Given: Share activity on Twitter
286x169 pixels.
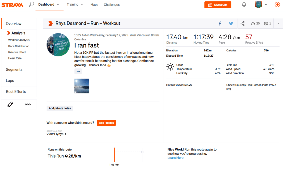Looking at the screenshot, I should click(x=231, y=24).
